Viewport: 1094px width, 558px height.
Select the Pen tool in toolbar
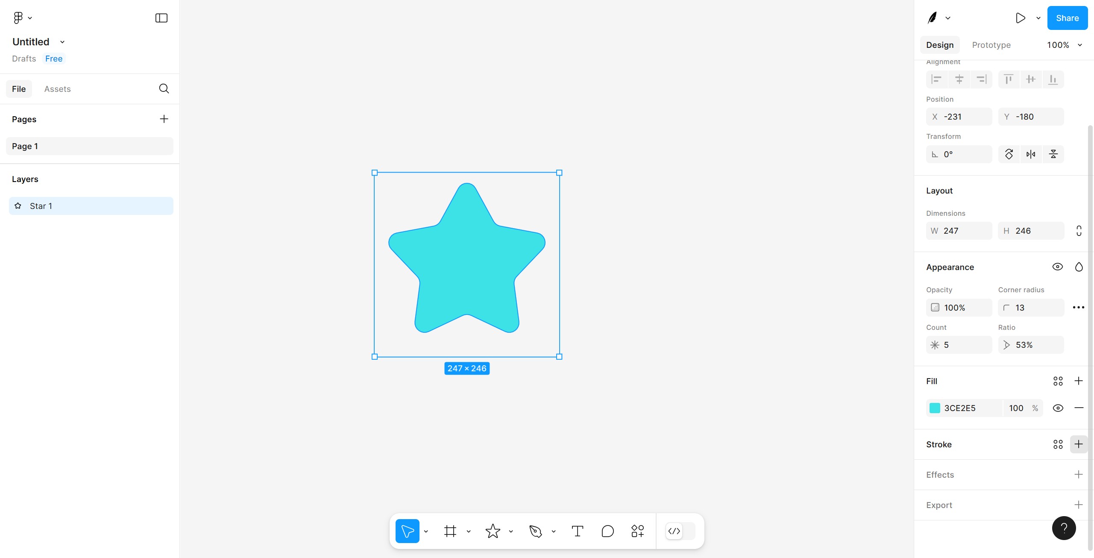pyautogui.click(x=535, y=531)
